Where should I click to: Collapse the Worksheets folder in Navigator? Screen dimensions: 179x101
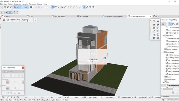[163, 52]
